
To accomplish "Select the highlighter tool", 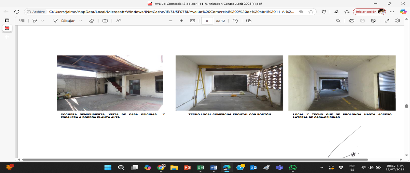I will point(35,20).
